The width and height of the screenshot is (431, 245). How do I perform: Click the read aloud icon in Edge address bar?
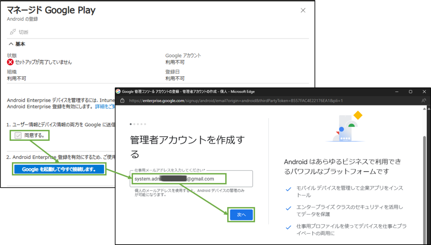coord(424,101)
